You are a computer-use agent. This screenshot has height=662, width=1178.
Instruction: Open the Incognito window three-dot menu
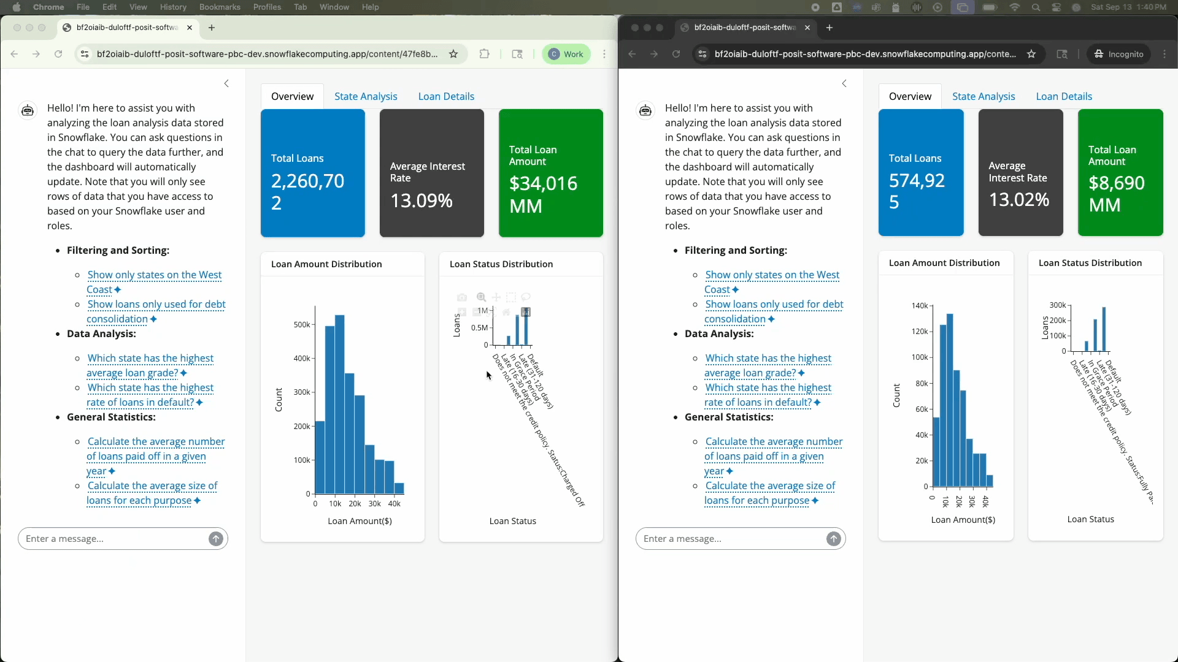[1165, 54]
